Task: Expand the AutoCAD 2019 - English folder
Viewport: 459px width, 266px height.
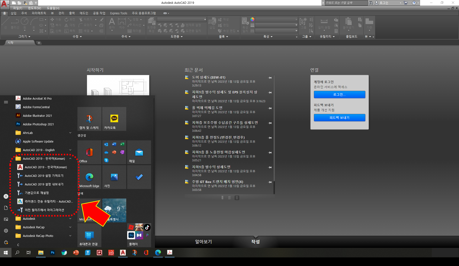Action: (x=70, y=150)
